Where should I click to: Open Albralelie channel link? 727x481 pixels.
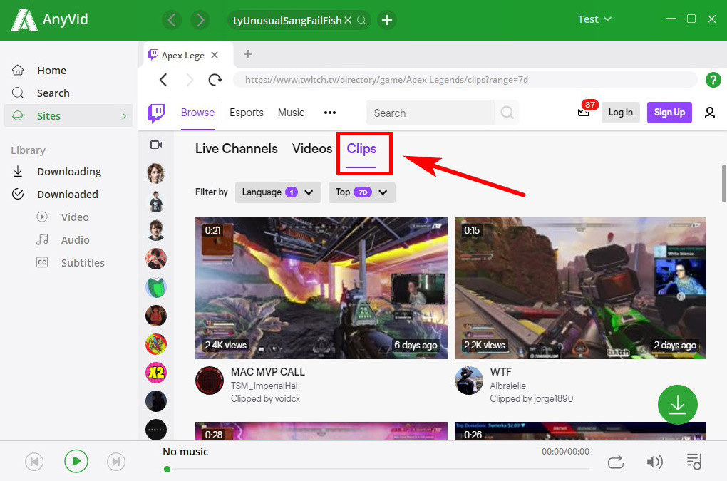pyautogui.click(x=507, y=386)
